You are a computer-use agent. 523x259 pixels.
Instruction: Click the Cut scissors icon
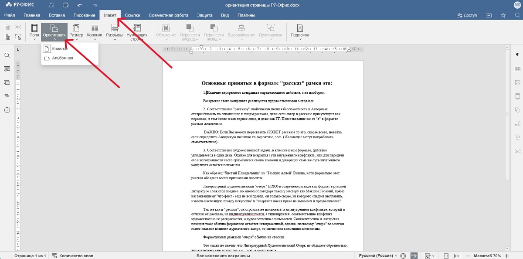(x=18, y=27)
